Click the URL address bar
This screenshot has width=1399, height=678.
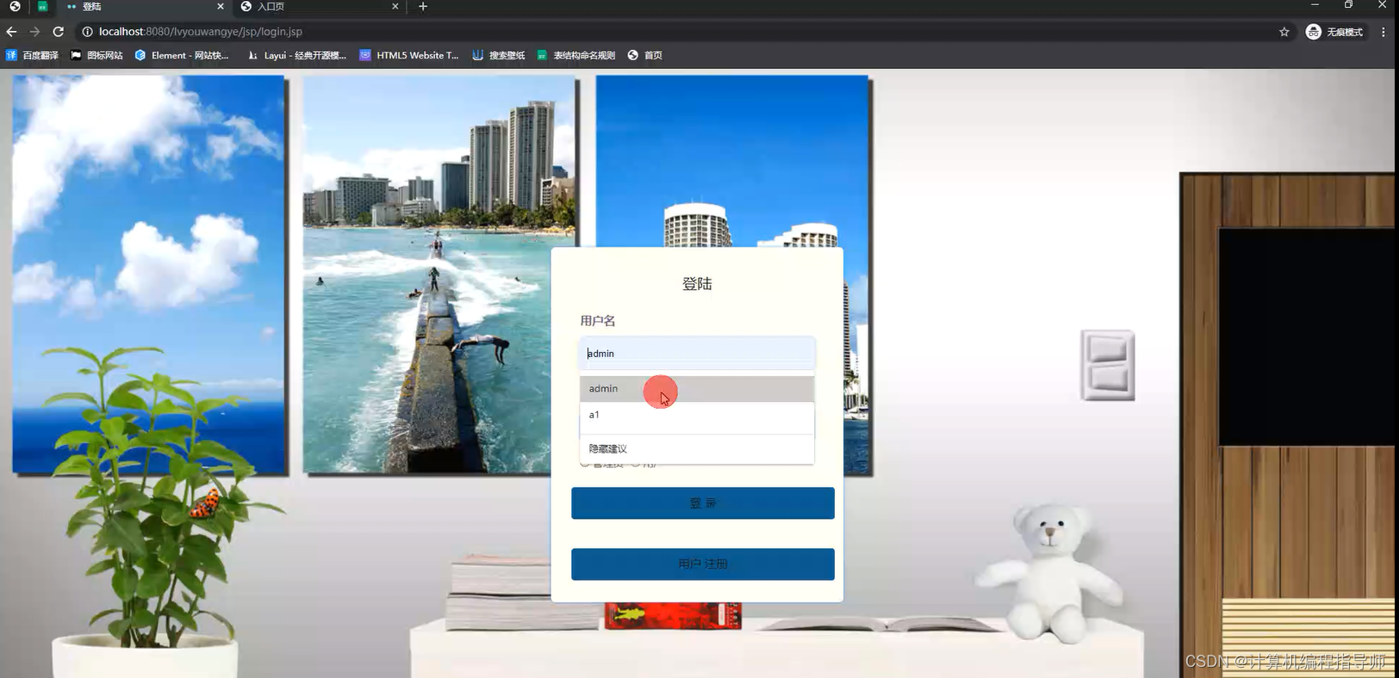point(681,32)
